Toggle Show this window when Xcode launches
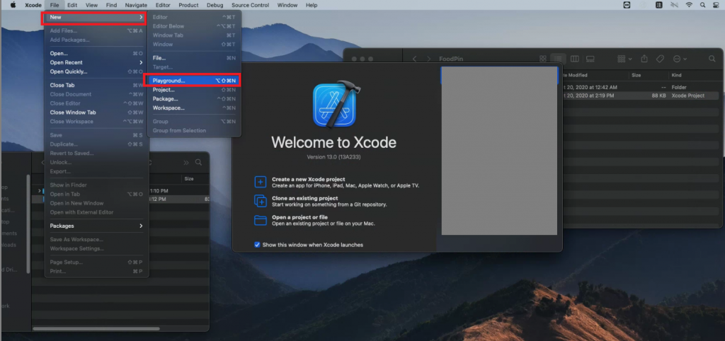Viewport: 725px width, 341px height. coord(257,245)
